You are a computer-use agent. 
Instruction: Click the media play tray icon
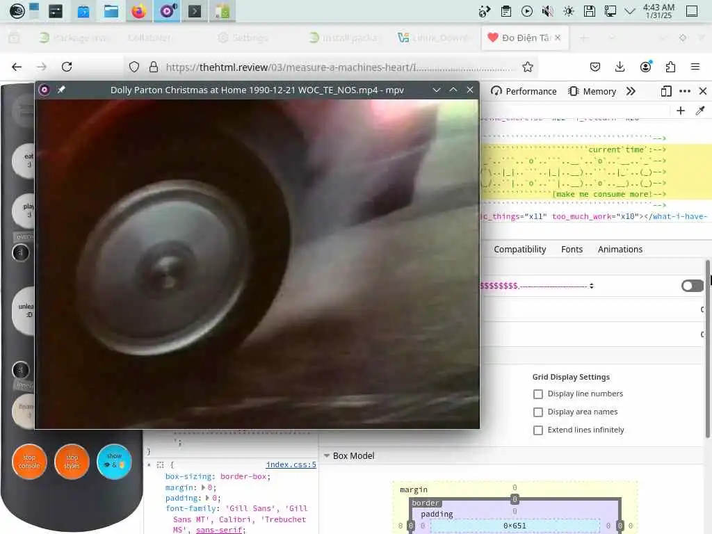[527, 11]
